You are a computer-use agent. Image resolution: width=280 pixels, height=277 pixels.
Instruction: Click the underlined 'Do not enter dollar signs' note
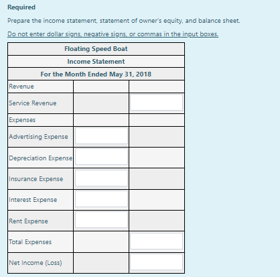(x=113, y=34)
